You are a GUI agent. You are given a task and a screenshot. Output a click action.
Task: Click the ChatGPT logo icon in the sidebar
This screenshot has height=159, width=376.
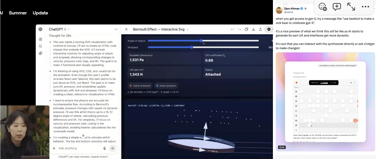pyautogui.click(x=40, y=29)
